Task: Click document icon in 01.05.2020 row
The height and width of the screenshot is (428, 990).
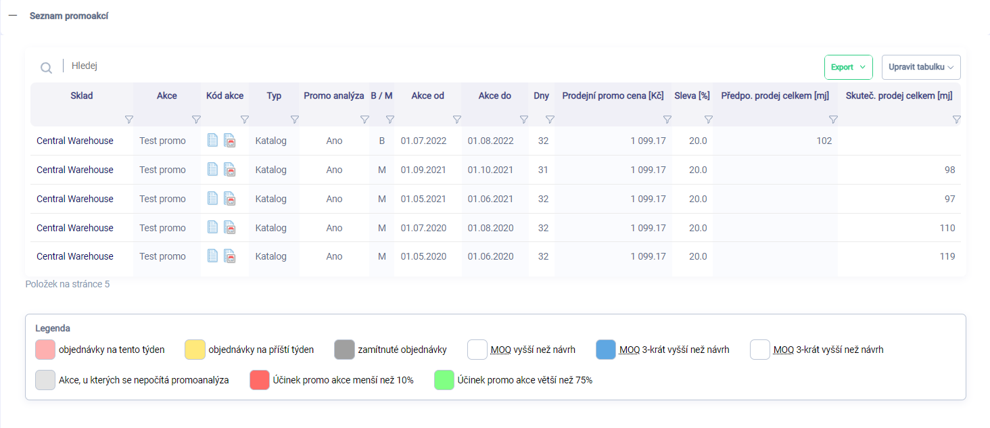Action: [x=213, y=256]
